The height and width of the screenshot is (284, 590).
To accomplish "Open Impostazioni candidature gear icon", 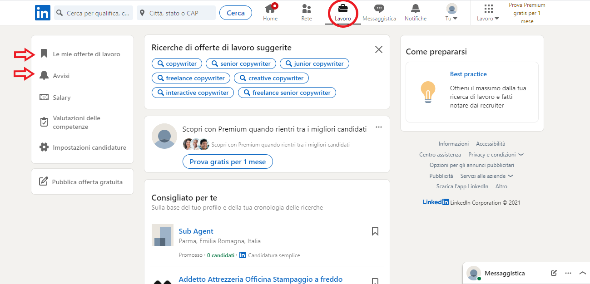I will pyautogui.click(x=43, y=147).
